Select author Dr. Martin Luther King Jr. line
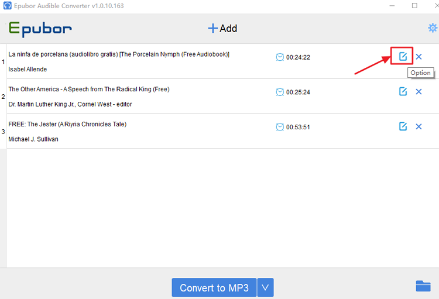The height and width of the screenshot is (299, 439). [70, 104]
